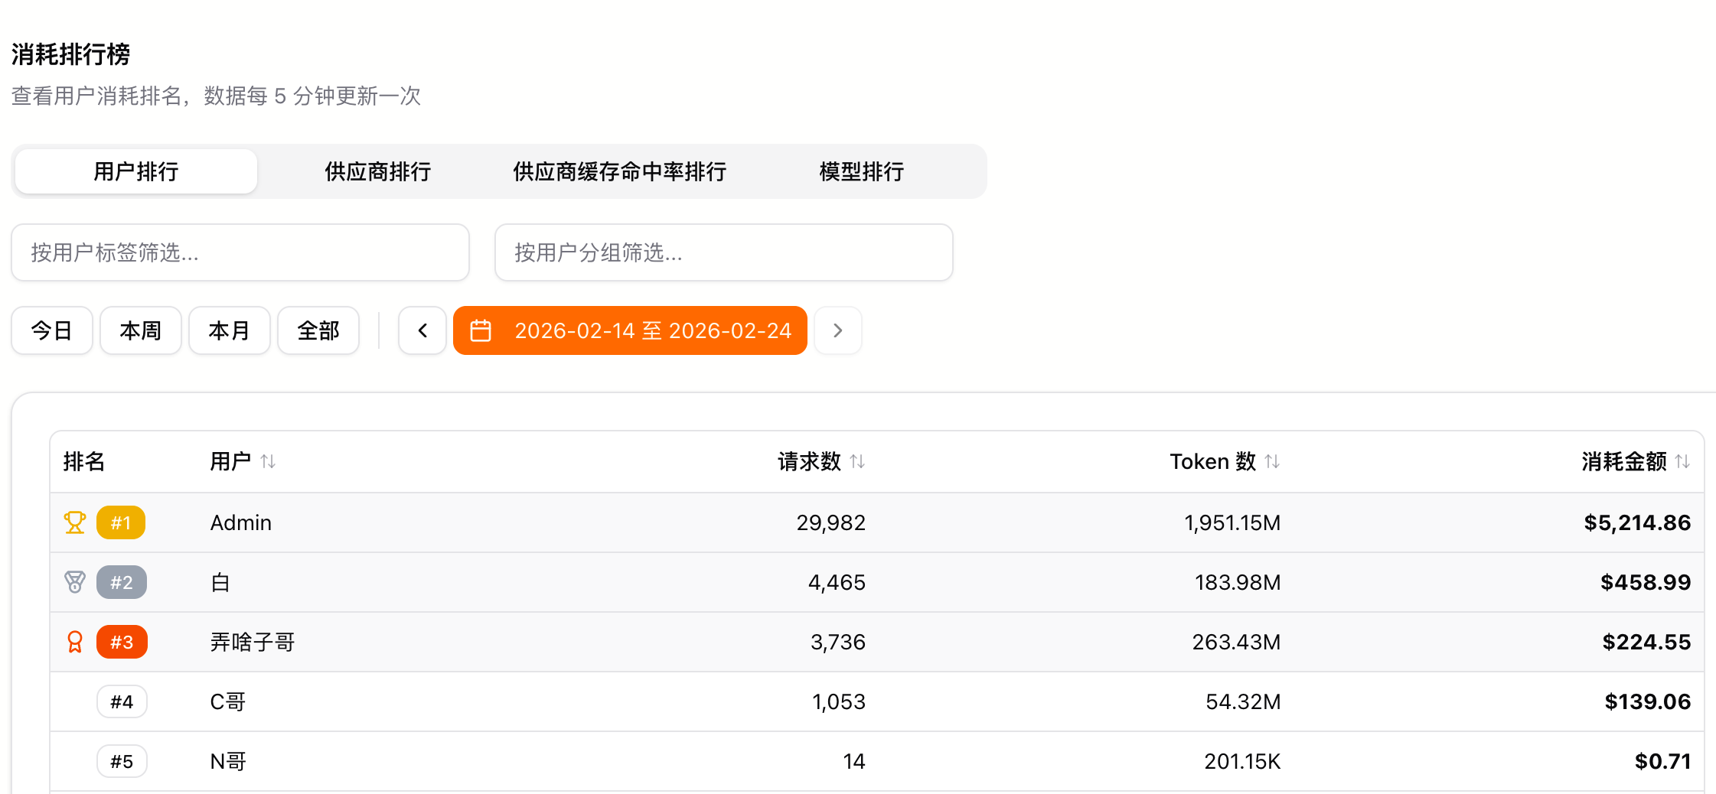Open the 模型排行 tab
1716x794 pixels.
(861, 171)
